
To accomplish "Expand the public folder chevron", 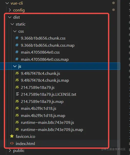I will pyautogui.click(x=10, y=150).
